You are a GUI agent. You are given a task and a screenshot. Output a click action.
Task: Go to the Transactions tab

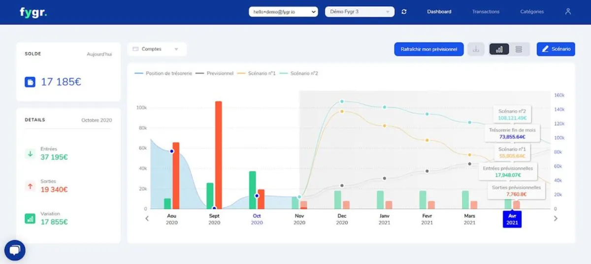[x=486, y=12]
